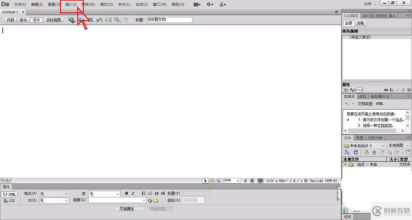Image resolution: width=412 pixels, height=220 pixels.
Task: Open the 类 class dropdown
Action: [104, 194]
